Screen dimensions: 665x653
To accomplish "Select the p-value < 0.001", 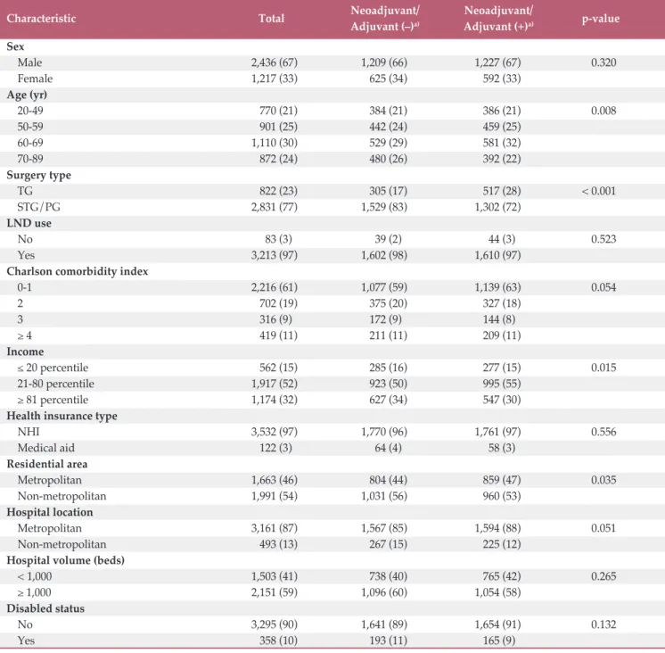I will pyautogui.click(x=598, y=191).
